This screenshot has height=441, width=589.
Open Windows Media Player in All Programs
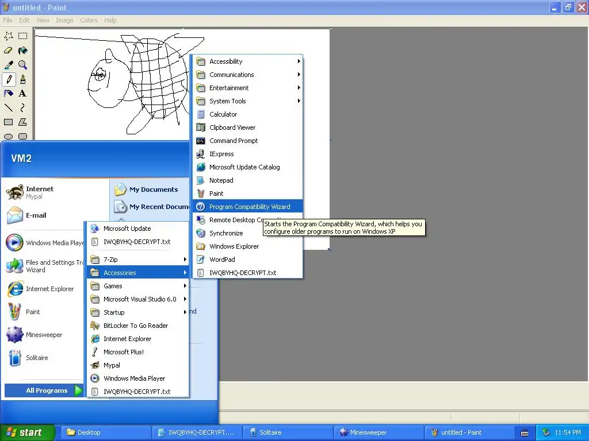point(138,378)
